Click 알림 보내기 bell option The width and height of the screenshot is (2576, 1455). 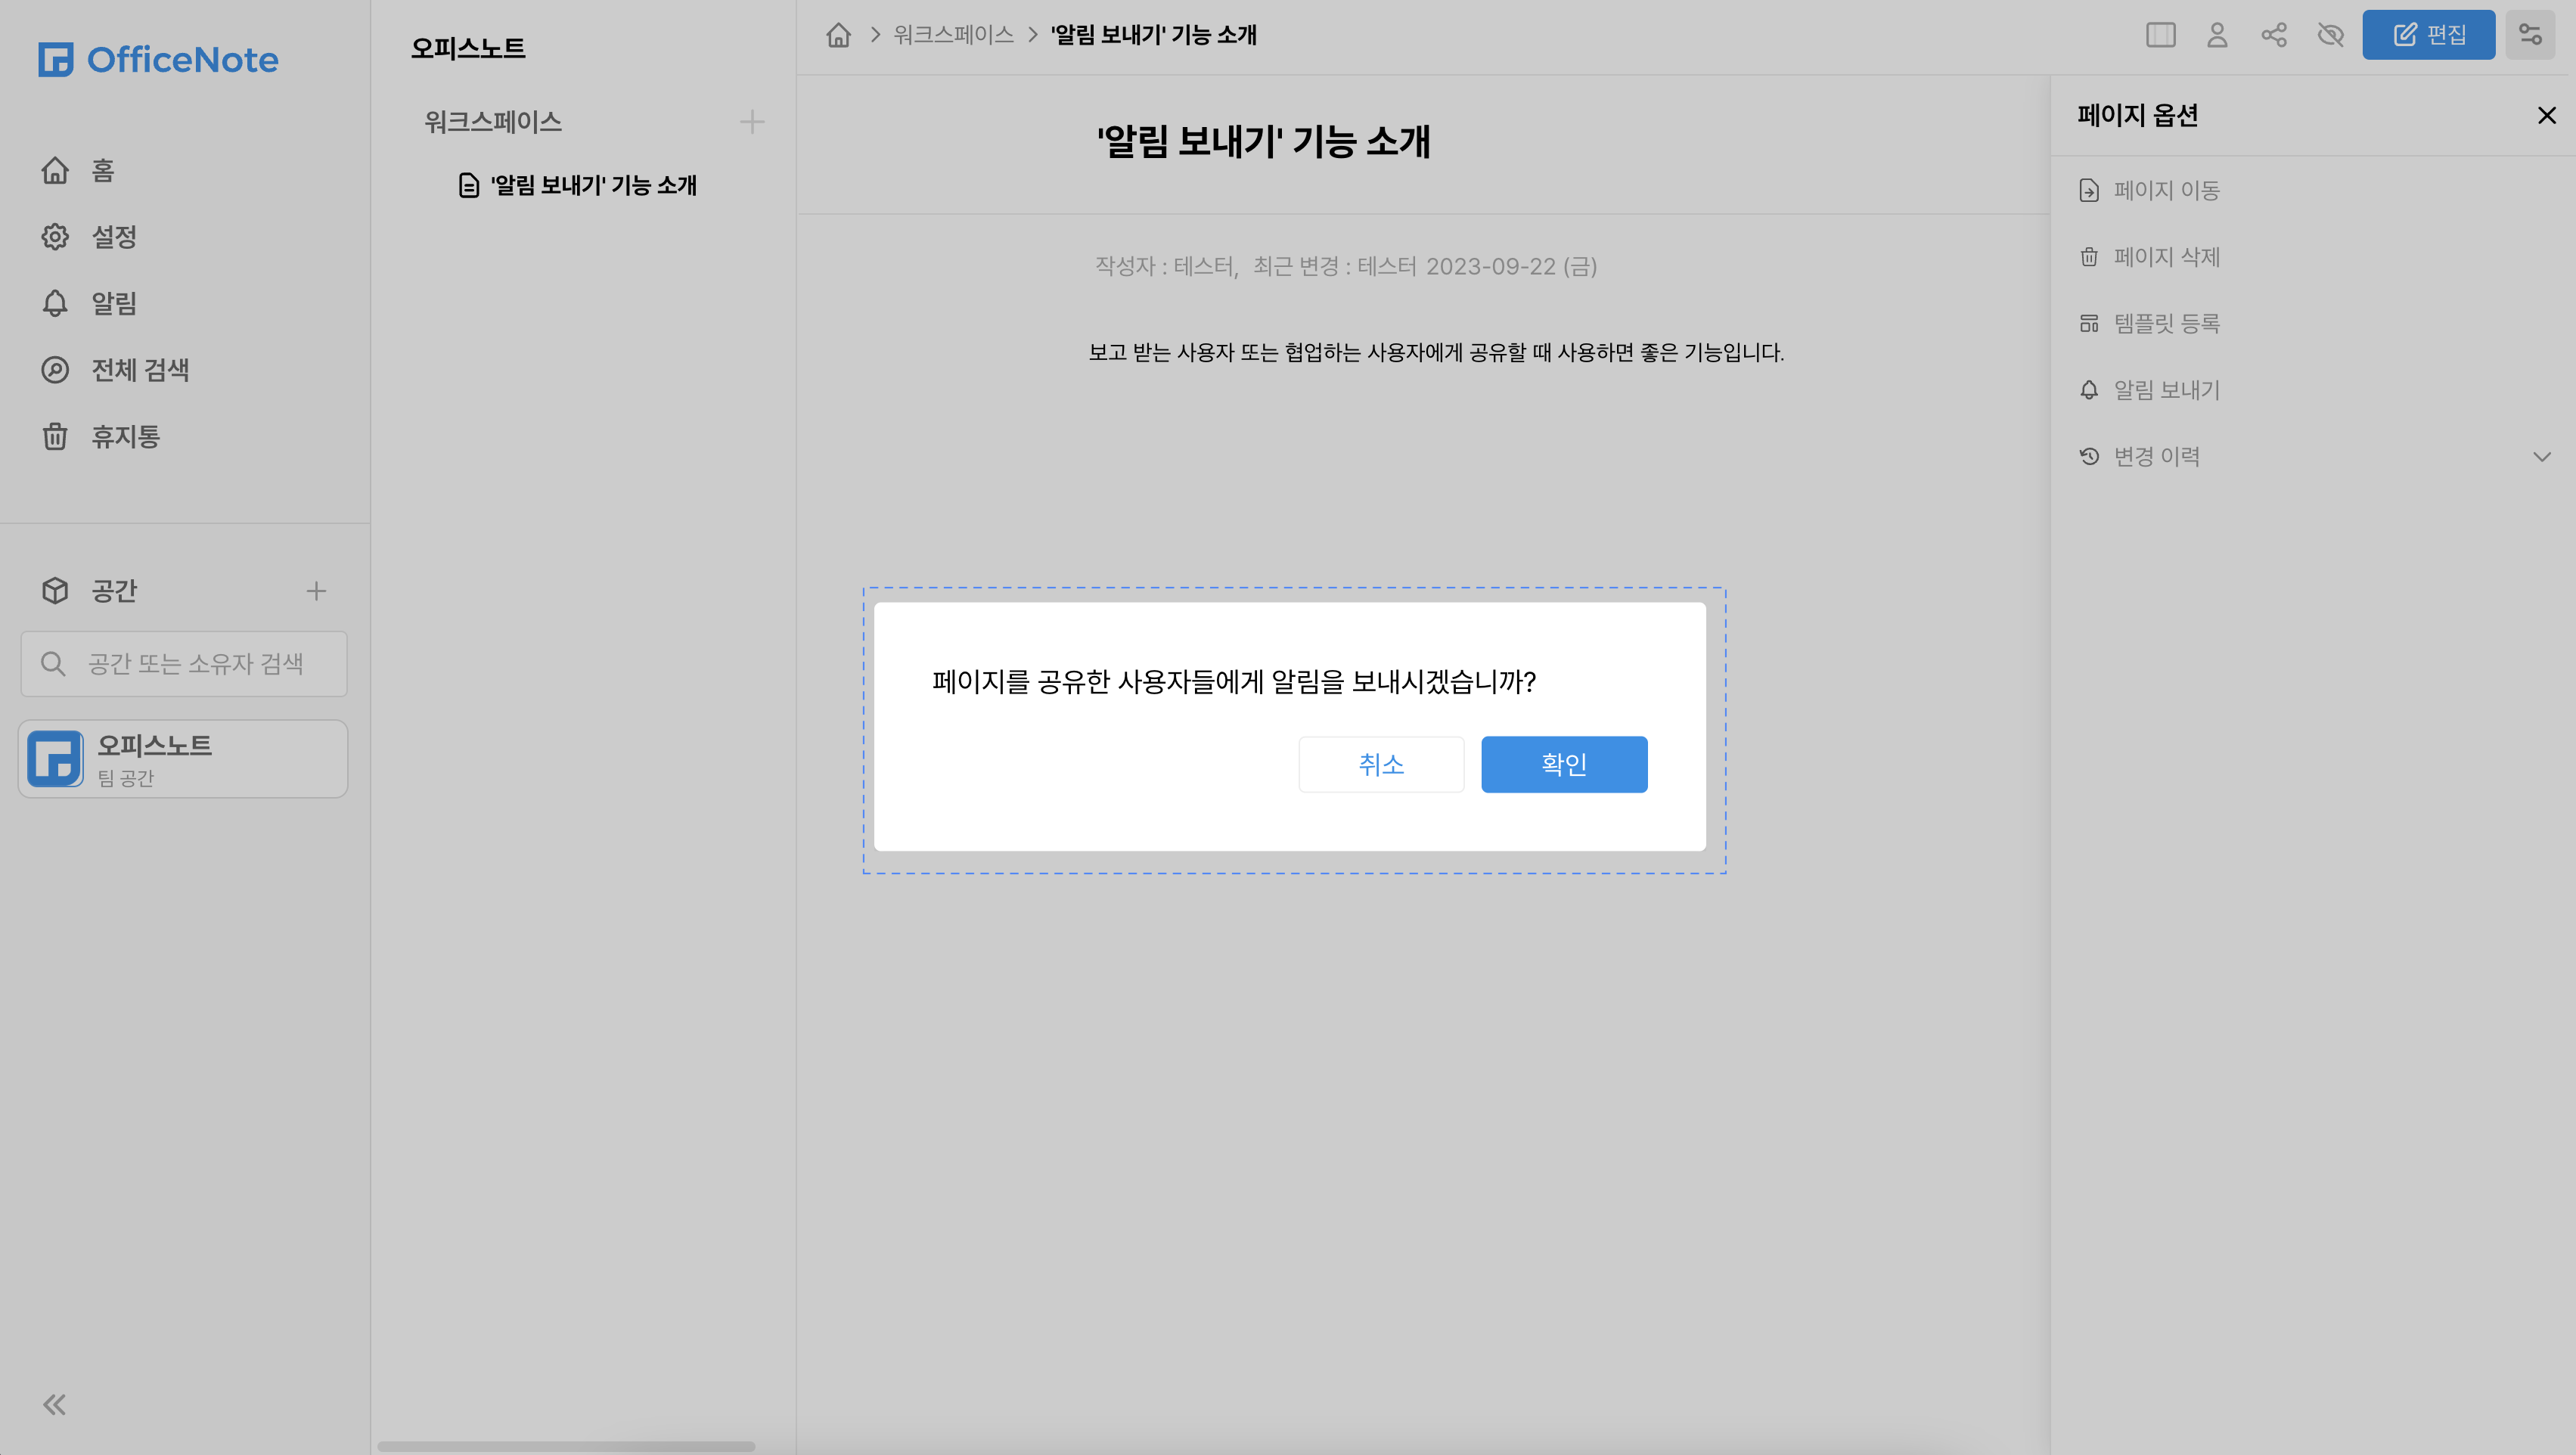tap(2166, 390)
